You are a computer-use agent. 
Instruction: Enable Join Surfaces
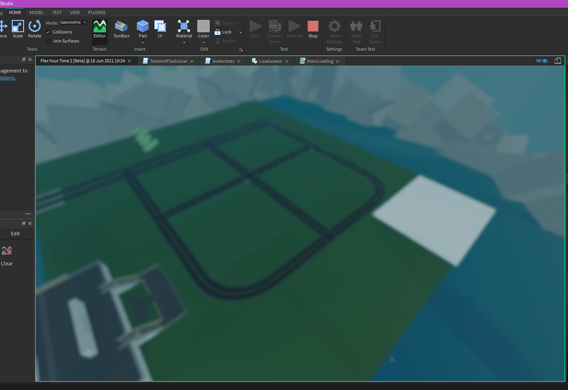coord(48,41)
